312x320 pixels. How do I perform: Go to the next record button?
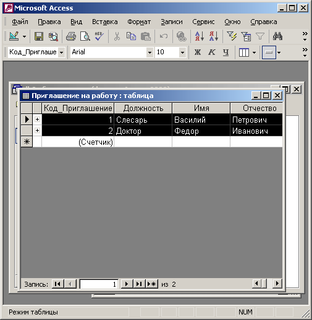click(x=127, y=284)
